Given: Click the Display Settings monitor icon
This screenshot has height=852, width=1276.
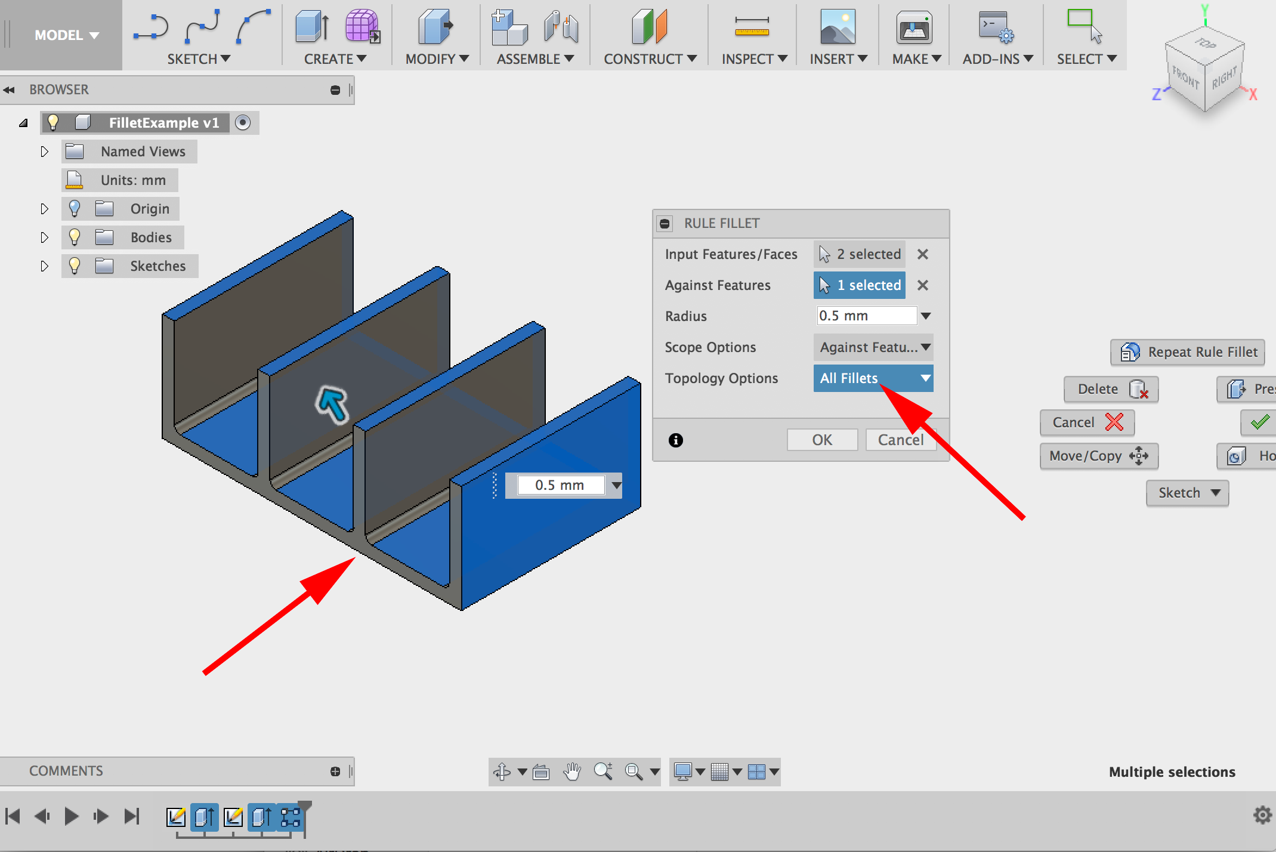Looking at the screenshot, I should click(682, 771).
